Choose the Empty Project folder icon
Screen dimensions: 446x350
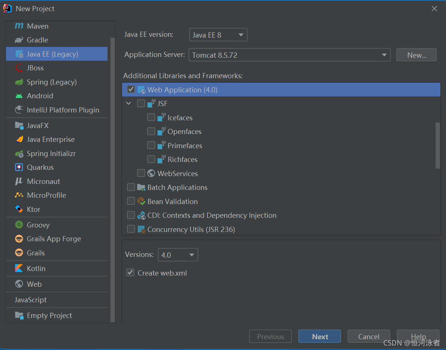[x=19, y=315]
